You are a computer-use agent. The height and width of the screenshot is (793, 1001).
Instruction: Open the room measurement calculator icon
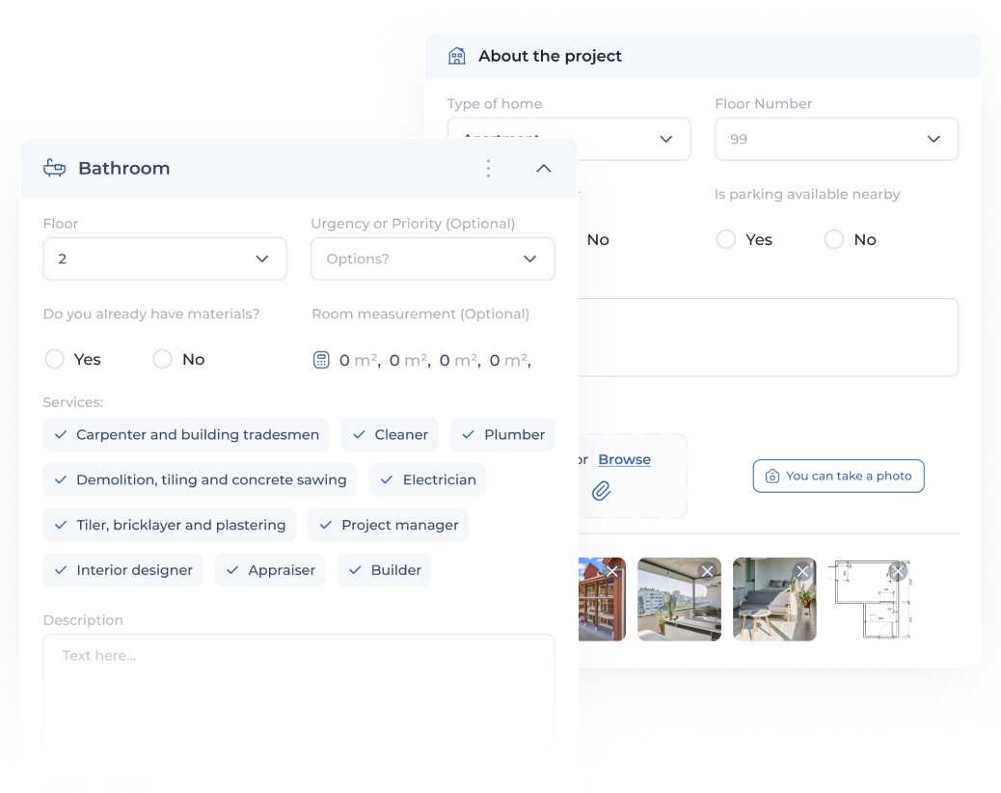pyautogui.click(x=321, y=360)
